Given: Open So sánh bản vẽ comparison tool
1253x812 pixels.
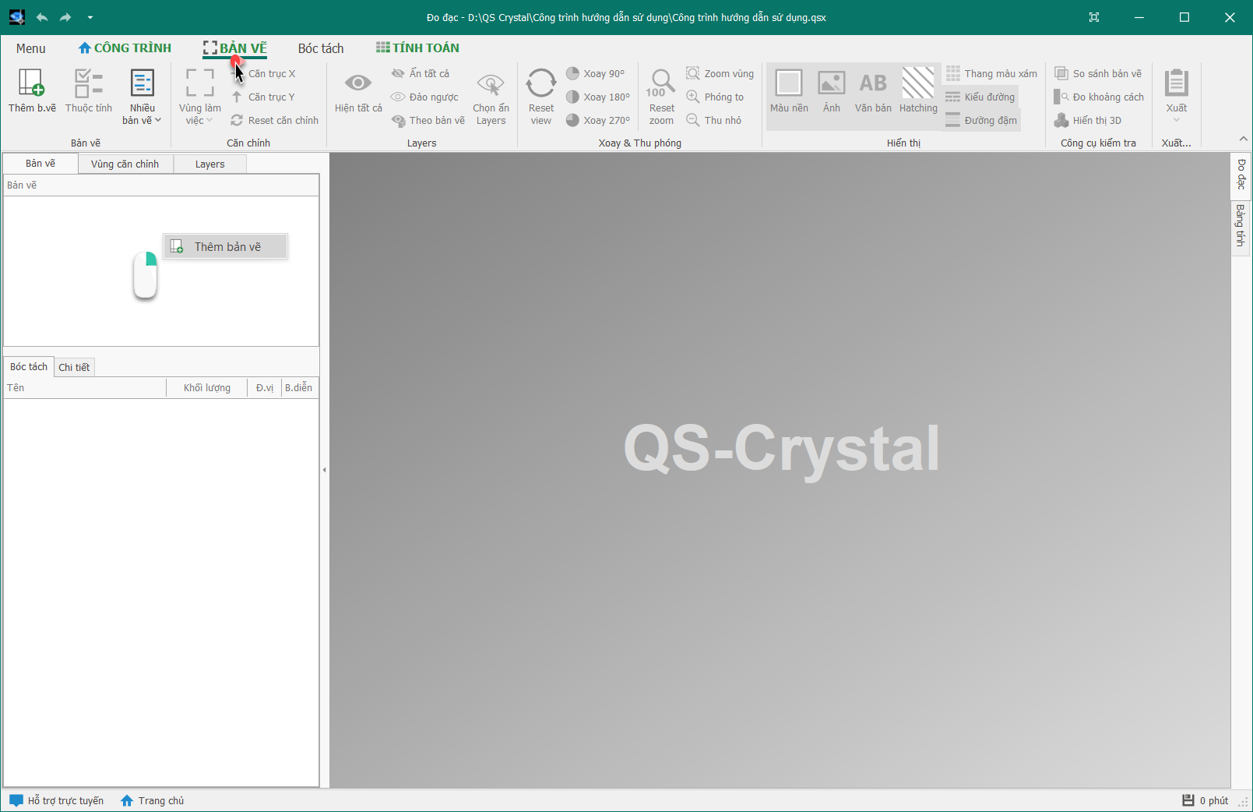Looking at the screenshot, I should (1098, 73).
